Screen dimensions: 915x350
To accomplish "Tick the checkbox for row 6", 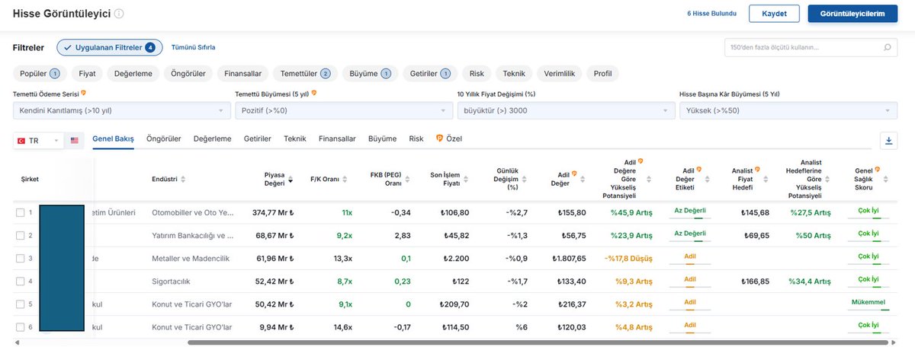I will 20,327.
